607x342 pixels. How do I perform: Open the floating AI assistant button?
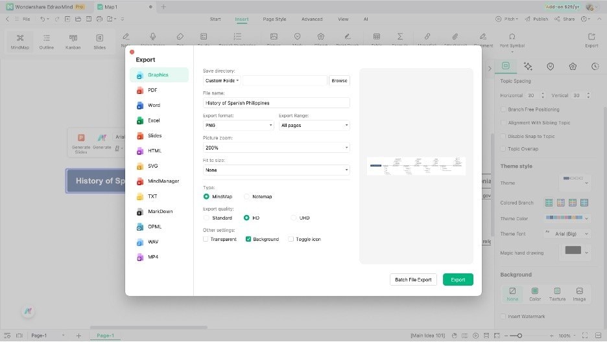point(28,311)
